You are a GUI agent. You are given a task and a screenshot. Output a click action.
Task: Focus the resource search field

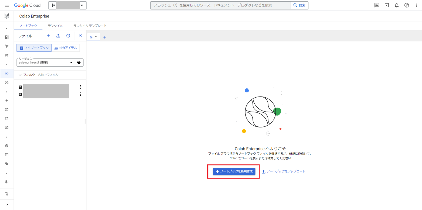[220, 5]
